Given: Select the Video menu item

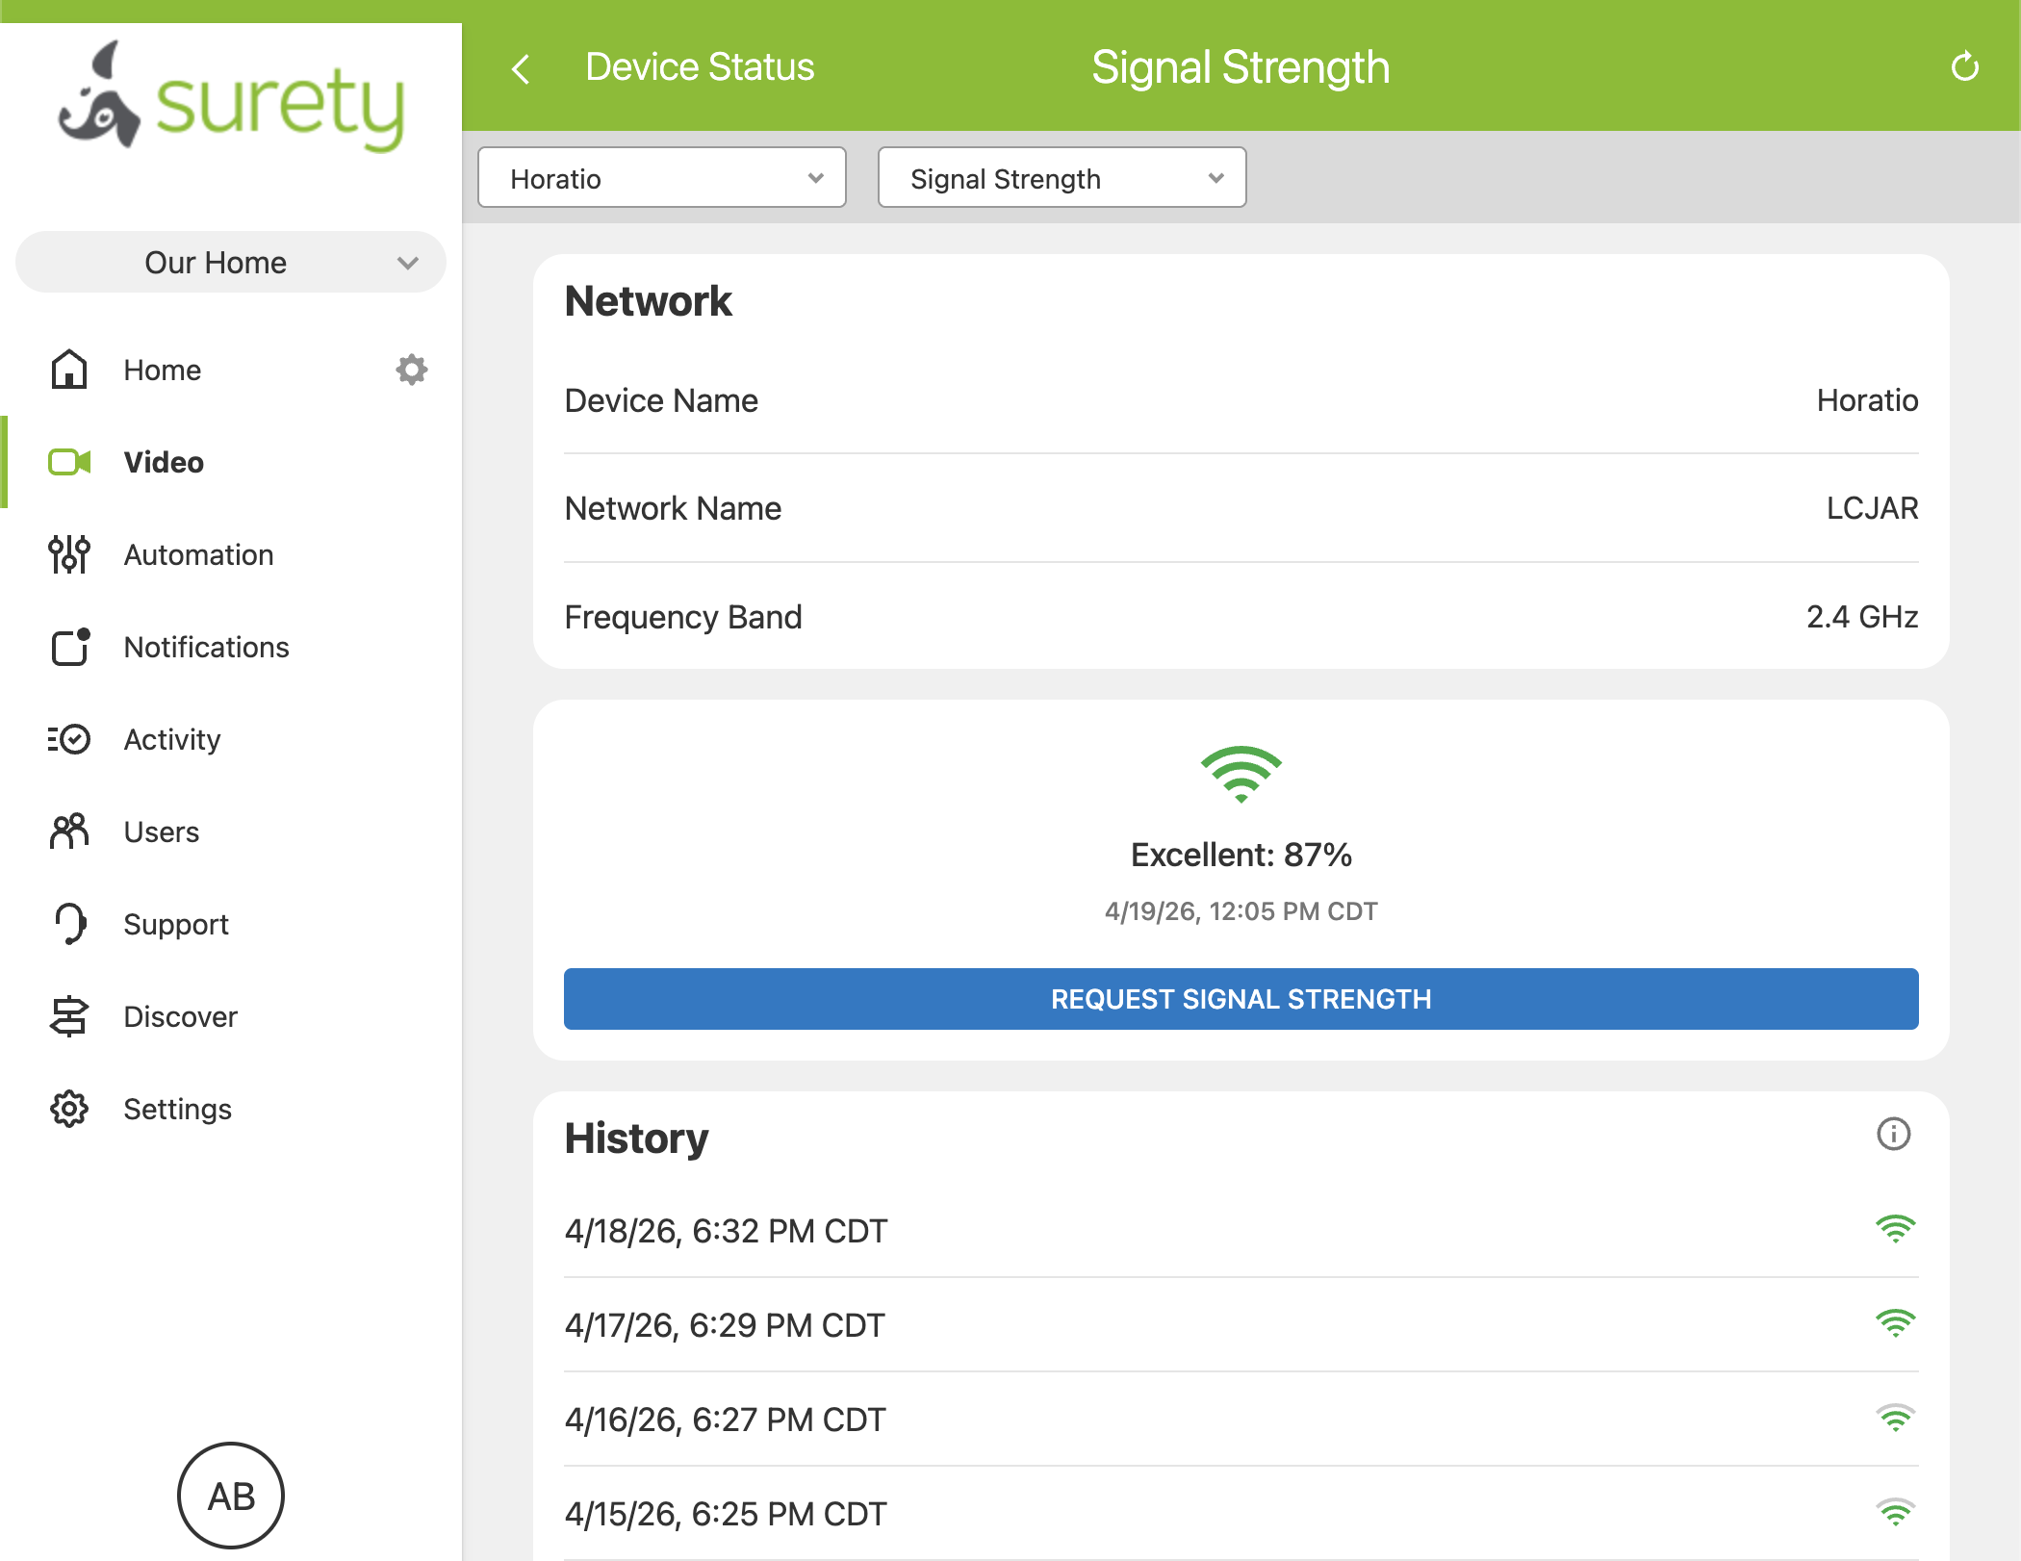Looking at the screenshot, I should click(164, 463).
